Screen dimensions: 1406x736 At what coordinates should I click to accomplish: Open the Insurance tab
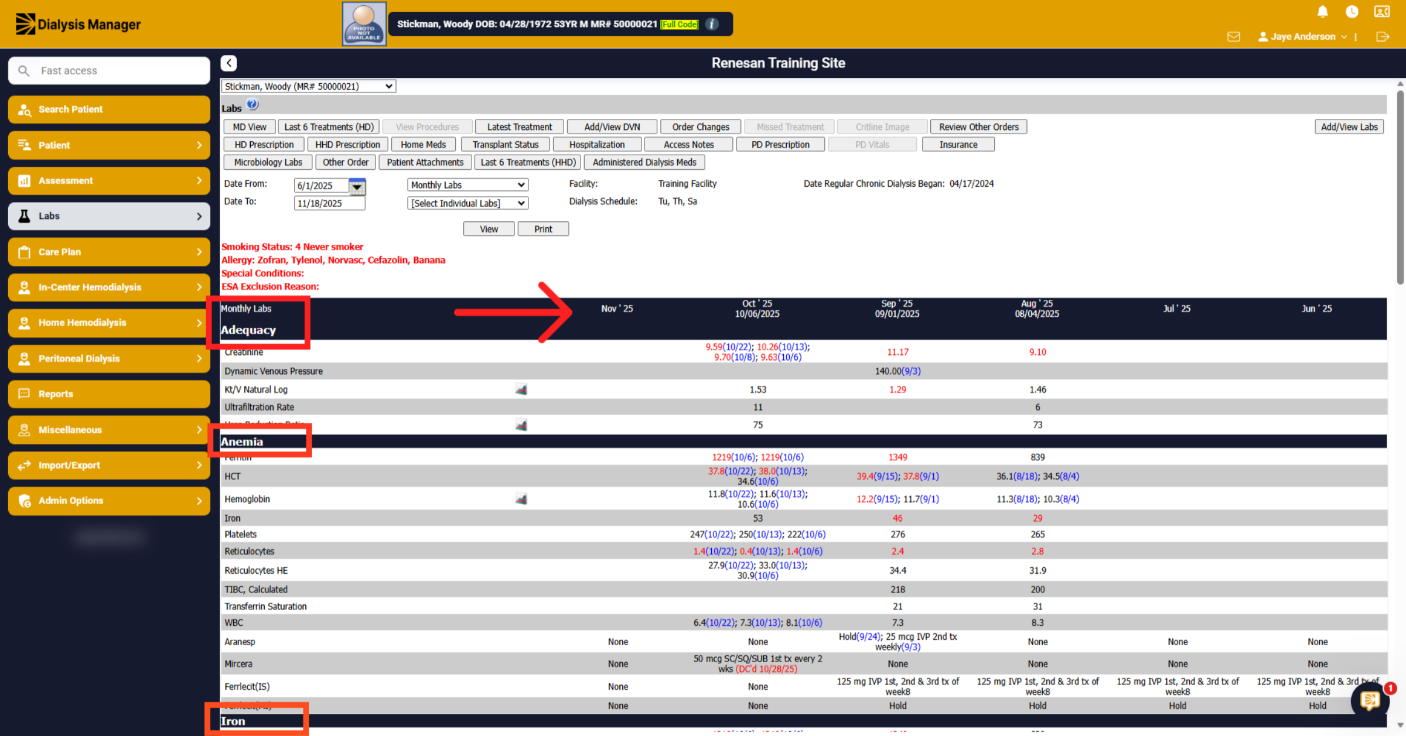[x=958, y=145]
